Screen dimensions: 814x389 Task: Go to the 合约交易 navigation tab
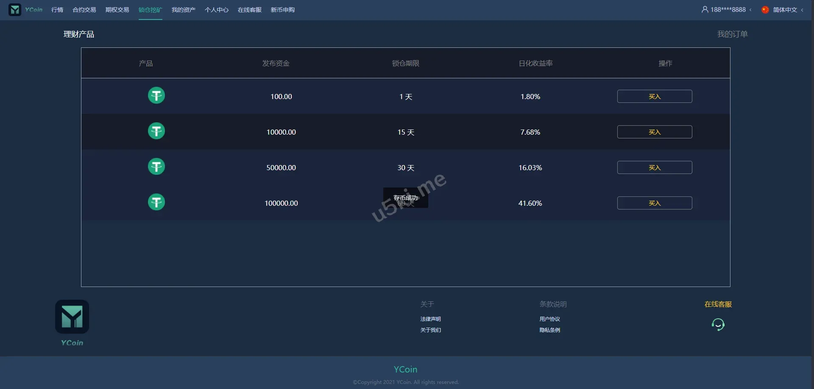click(x=84, y=10)
